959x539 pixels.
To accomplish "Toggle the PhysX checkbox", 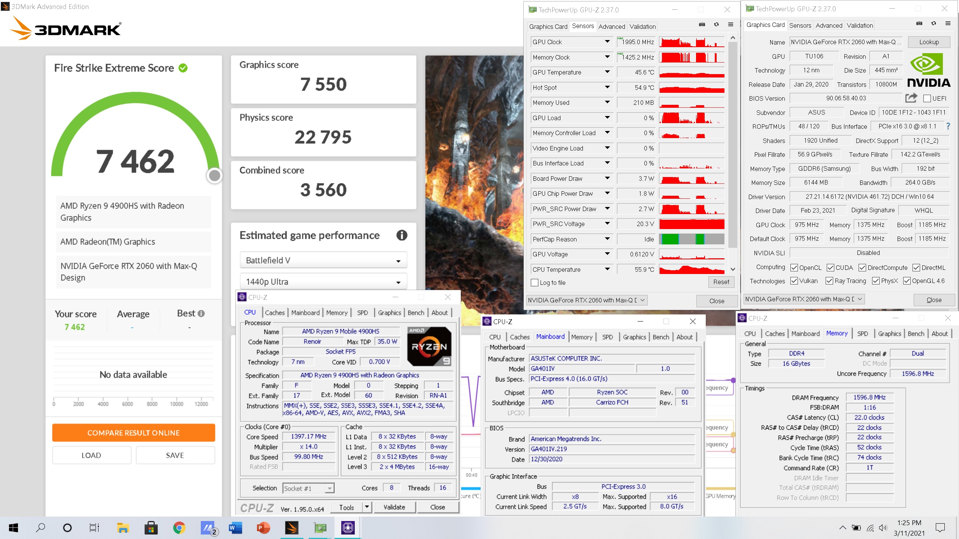I will 876,281.
